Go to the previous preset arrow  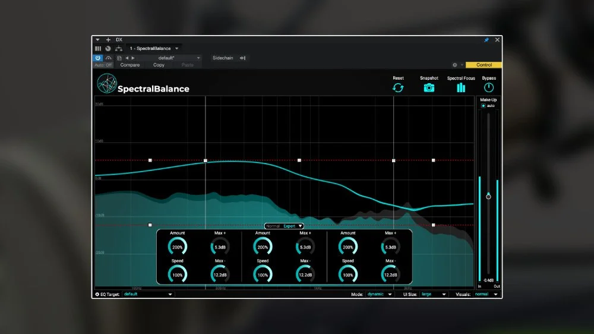127,58
